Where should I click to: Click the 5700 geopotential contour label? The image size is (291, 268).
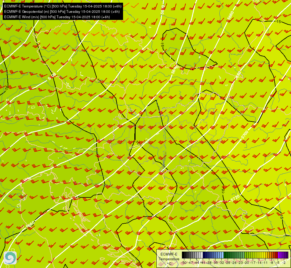[x=245, y=135]
